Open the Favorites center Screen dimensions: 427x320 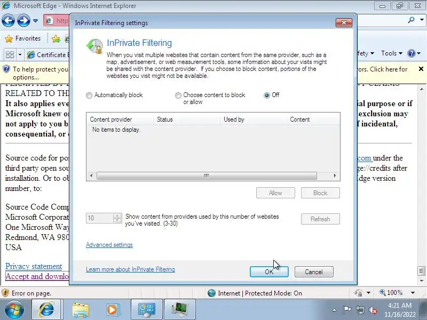point(23,38)
